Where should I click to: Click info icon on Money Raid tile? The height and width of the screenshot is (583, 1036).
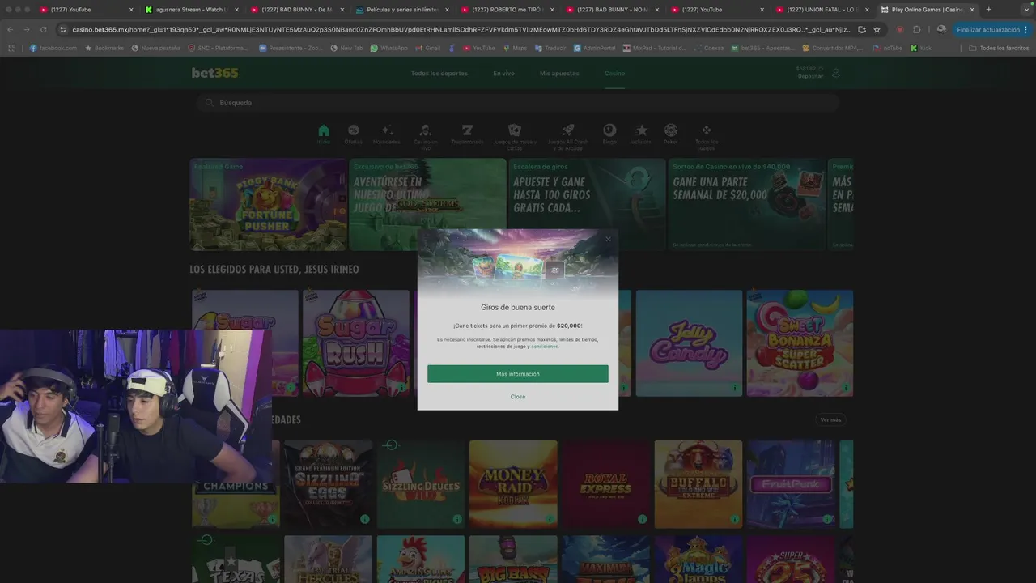(550, 519)
